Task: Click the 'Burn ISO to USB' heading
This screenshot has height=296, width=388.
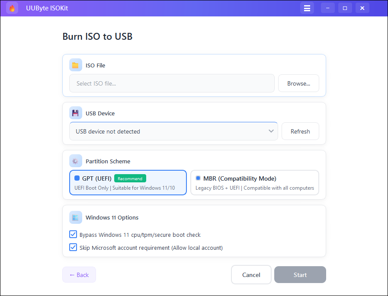Action: 97,36
